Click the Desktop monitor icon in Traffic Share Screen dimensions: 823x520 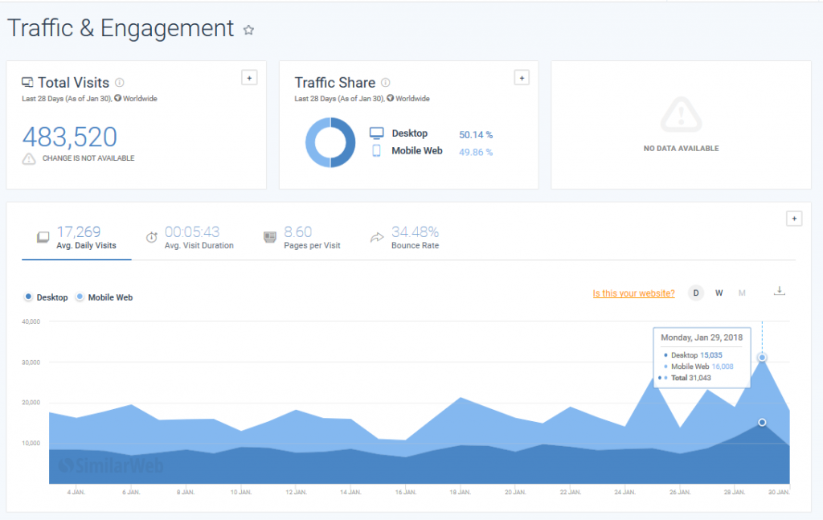pos(377,133)
